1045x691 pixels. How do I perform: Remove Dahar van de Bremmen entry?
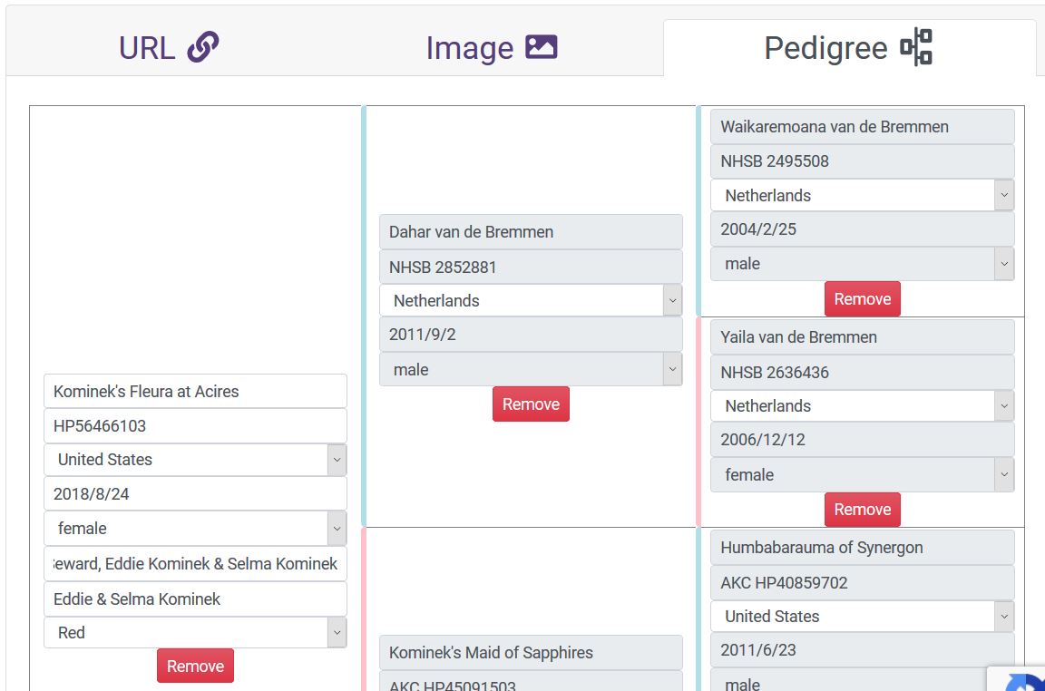tap(531, 404)
